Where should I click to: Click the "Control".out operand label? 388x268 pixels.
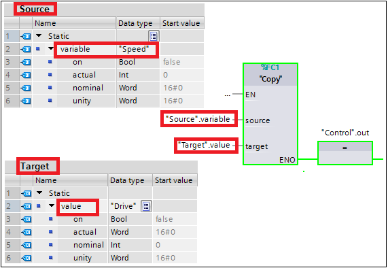[x=345, y=133]
